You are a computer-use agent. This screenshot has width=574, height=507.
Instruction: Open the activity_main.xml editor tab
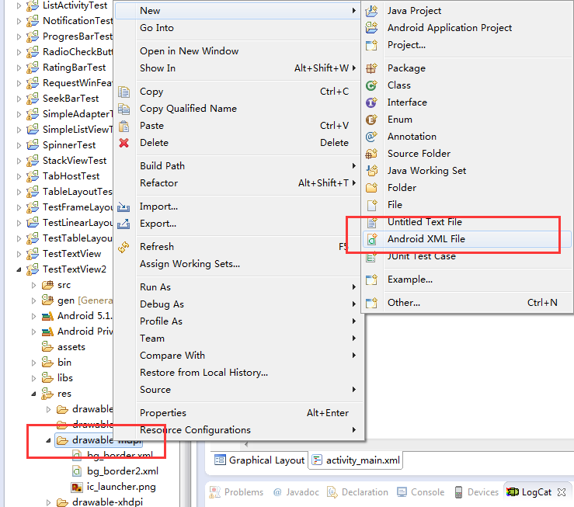(362, 460)
